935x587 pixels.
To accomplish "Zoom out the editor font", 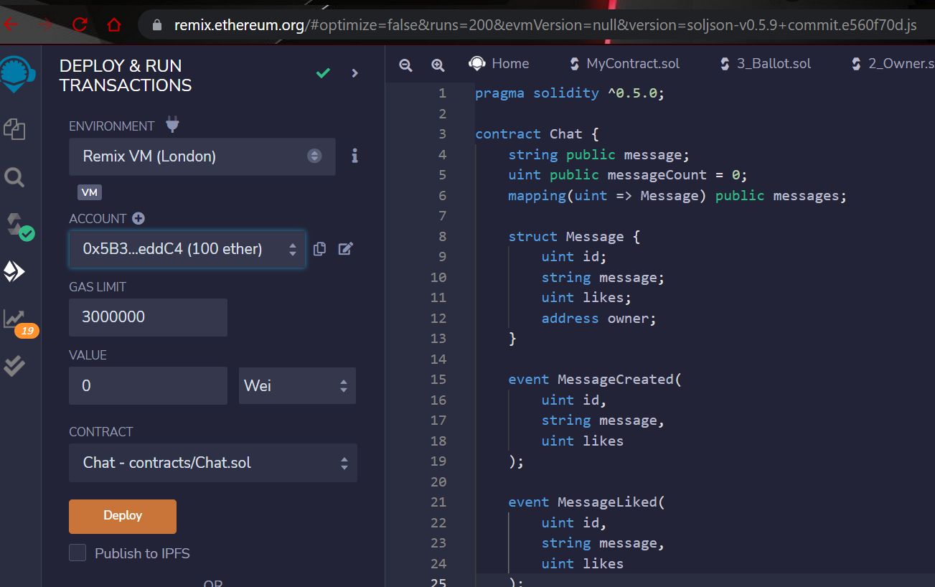I will coord(405,65).
